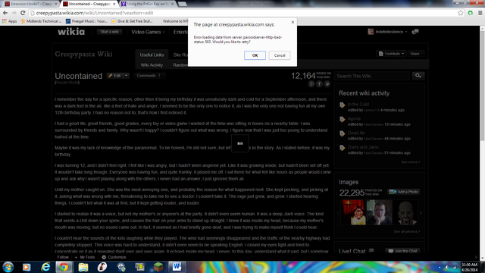Open Windows Media Player from taskbar
The height and width of the screenshot is (273, 485).
click(27, 267)
